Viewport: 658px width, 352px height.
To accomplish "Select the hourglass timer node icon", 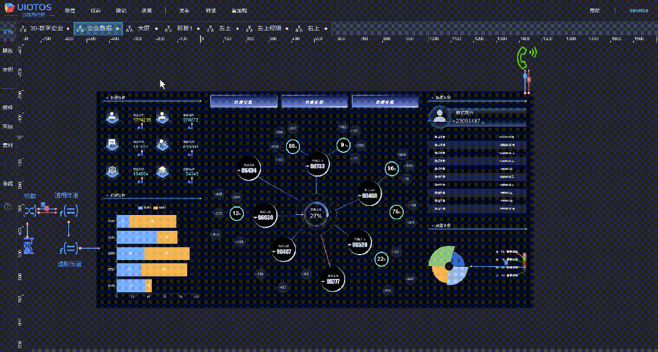I will [x=28, y=246].
